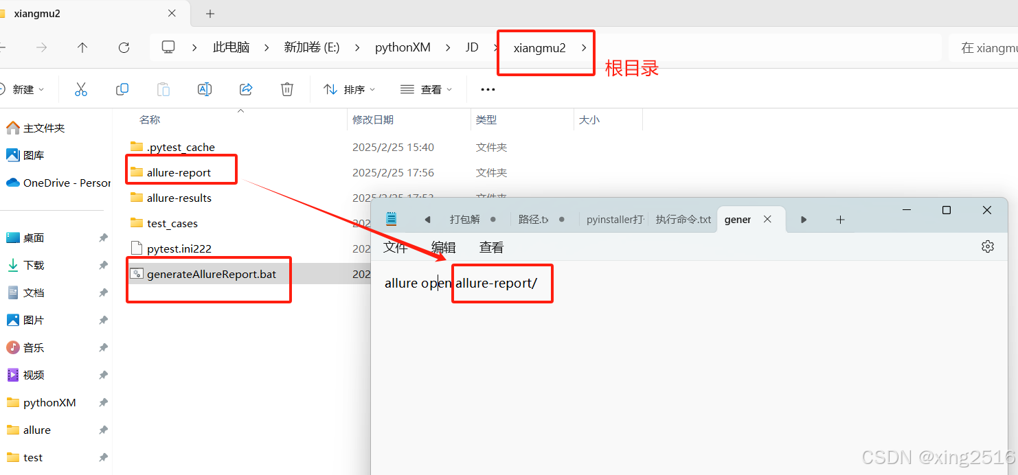The image size is (1018, 475).
Task: Click the Paste clipboard icon in Explorer toolbar
Action: click(x=163, y=89)
